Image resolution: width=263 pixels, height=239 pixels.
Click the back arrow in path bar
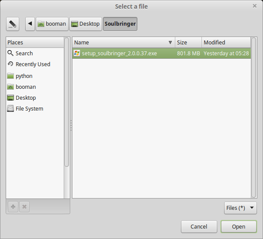[x=30, y=24]
